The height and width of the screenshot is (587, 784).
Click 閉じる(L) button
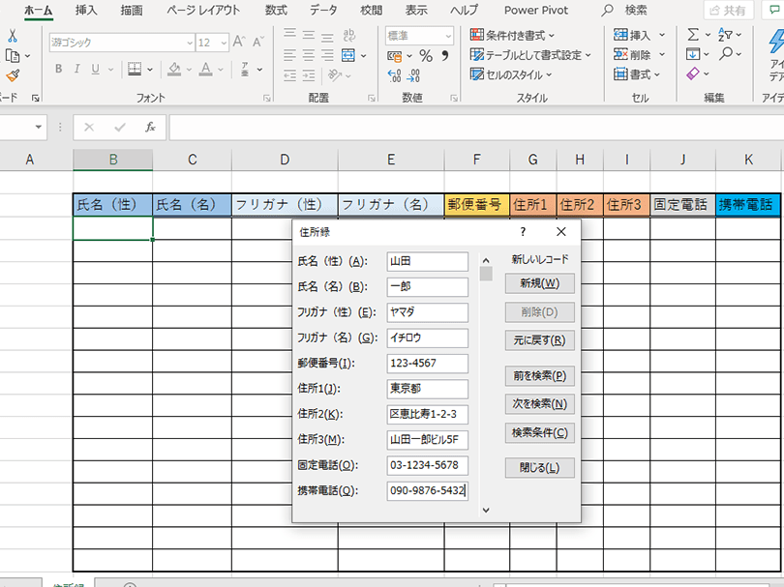point(539,468)
